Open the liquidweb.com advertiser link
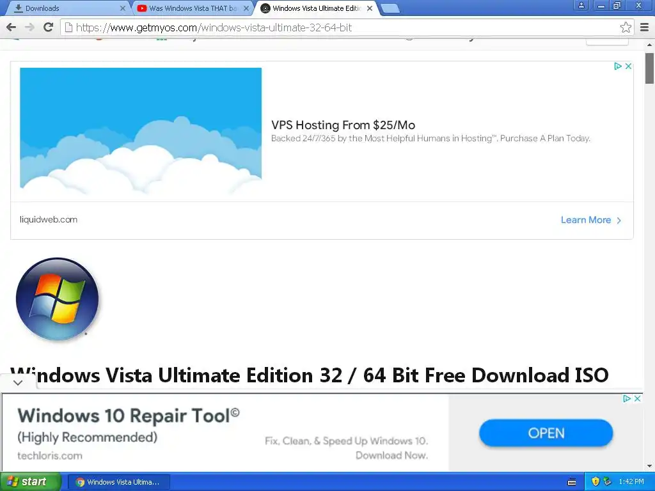 coord(49,220)
